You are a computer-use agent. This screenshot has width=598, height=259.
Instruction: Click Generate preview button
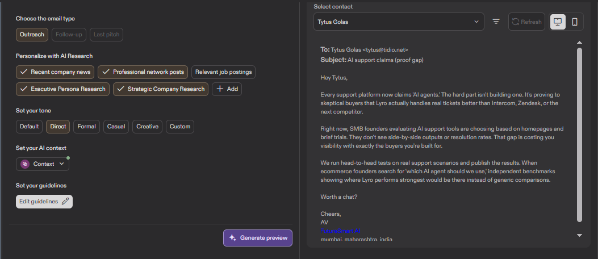pos(258,238)
